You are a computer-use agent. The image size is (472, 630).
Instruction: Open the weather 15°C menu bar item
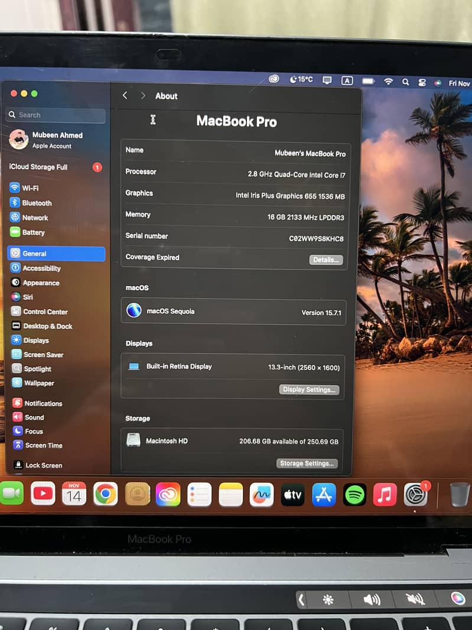[301, 80]
